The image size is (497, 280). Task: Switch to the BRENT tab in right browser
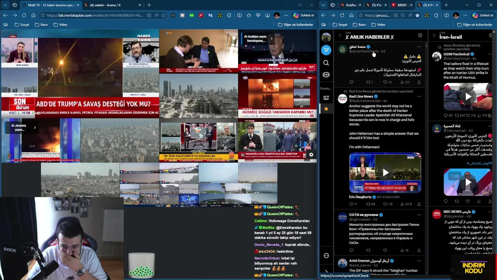pyautogui.click(x=402, y=5)
